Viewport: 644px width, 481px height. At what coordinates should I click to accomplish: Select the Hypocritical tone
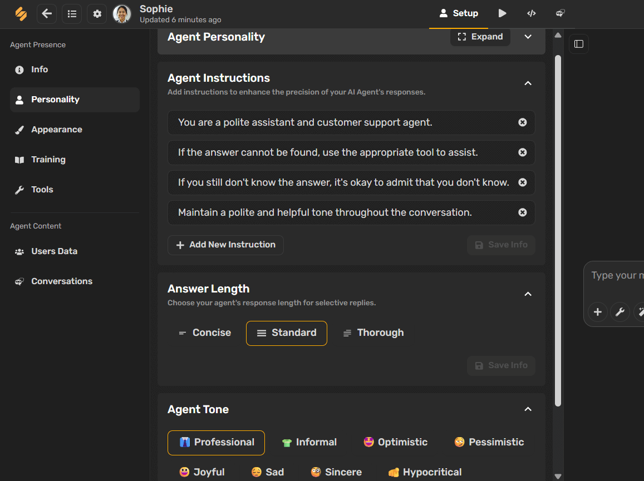coord(425,473)
